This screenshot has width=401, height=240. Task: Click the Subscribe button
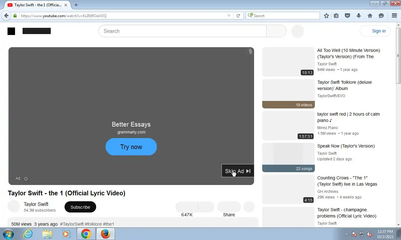click(x=80, y=207)
